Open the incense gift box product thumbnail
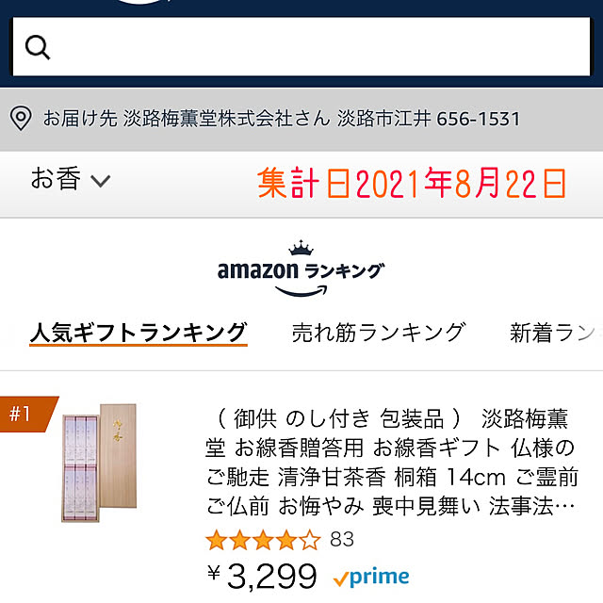This screenshot has width=603, height=603. (x=98, y=463)
